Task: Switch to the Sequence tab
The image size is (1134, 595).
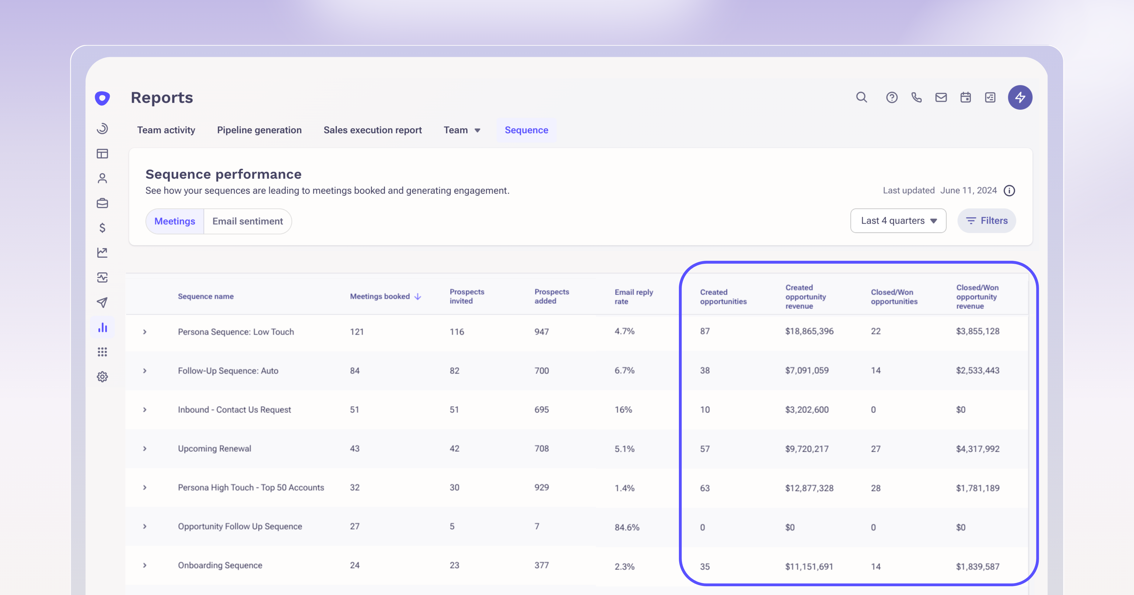Action: [526, 130]
